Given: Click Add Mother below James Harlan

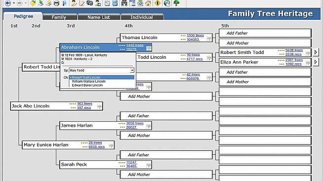Looking at the screenshot, I should coord(166,136).
